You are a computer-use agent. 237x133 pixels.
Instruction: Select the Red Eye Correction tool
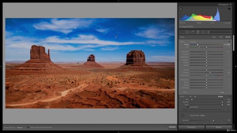193,32
